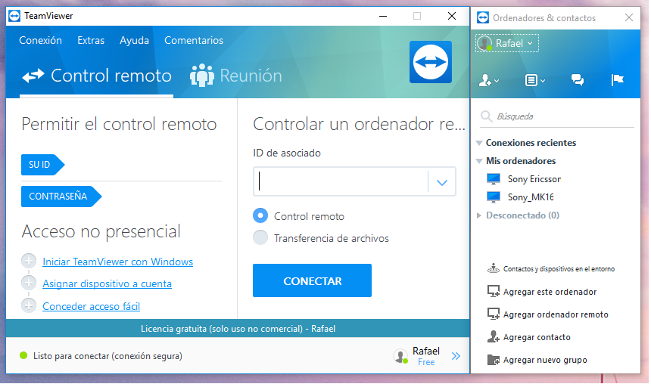Viewport: 651px width, 384px height.
Task: Click Agregar nuevo grupo
Action: click(x=545, y=360)
